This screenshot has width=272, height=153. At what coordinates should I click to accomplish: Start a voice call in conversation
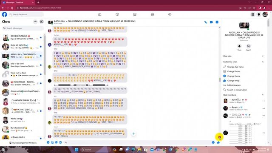tap(206, 22)
